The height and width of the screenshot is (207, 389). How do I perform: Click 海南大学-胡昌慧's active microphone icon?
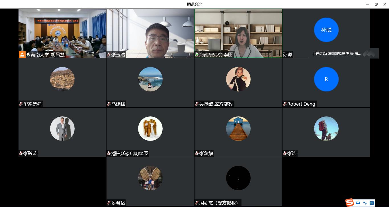[28, 55]
